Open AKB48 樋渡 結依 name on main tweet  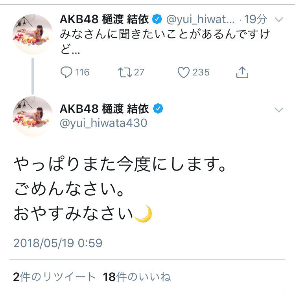pos(104,109)
